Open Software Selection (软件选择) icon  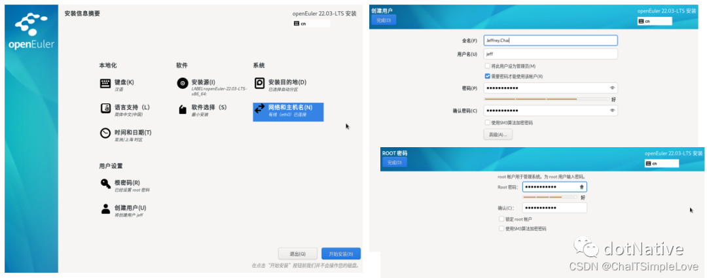coord(182,109)
